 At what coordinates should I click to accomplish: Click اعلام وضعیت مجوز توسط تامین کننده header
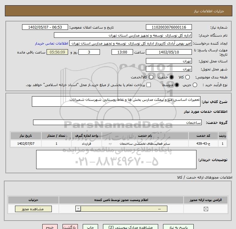[121, 200]
